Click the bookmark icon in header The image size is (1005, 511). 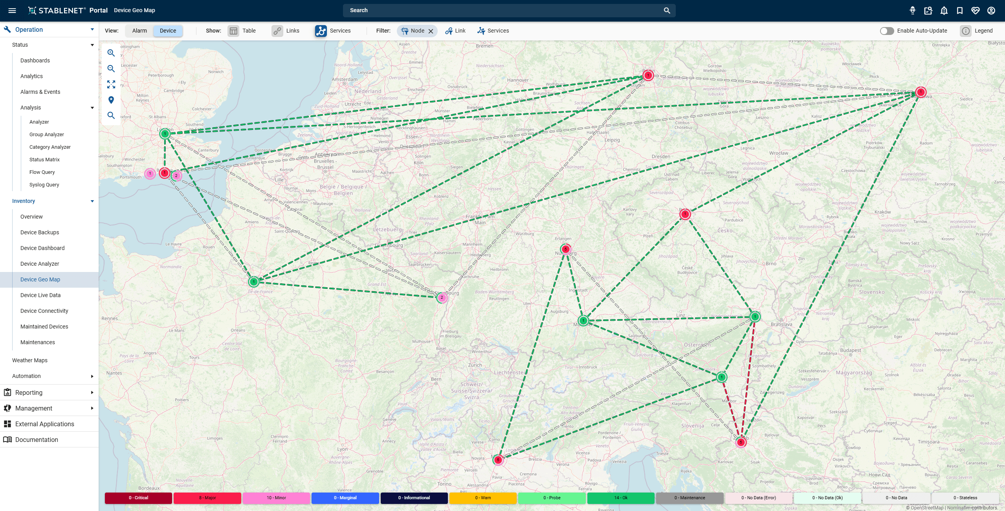960,11
